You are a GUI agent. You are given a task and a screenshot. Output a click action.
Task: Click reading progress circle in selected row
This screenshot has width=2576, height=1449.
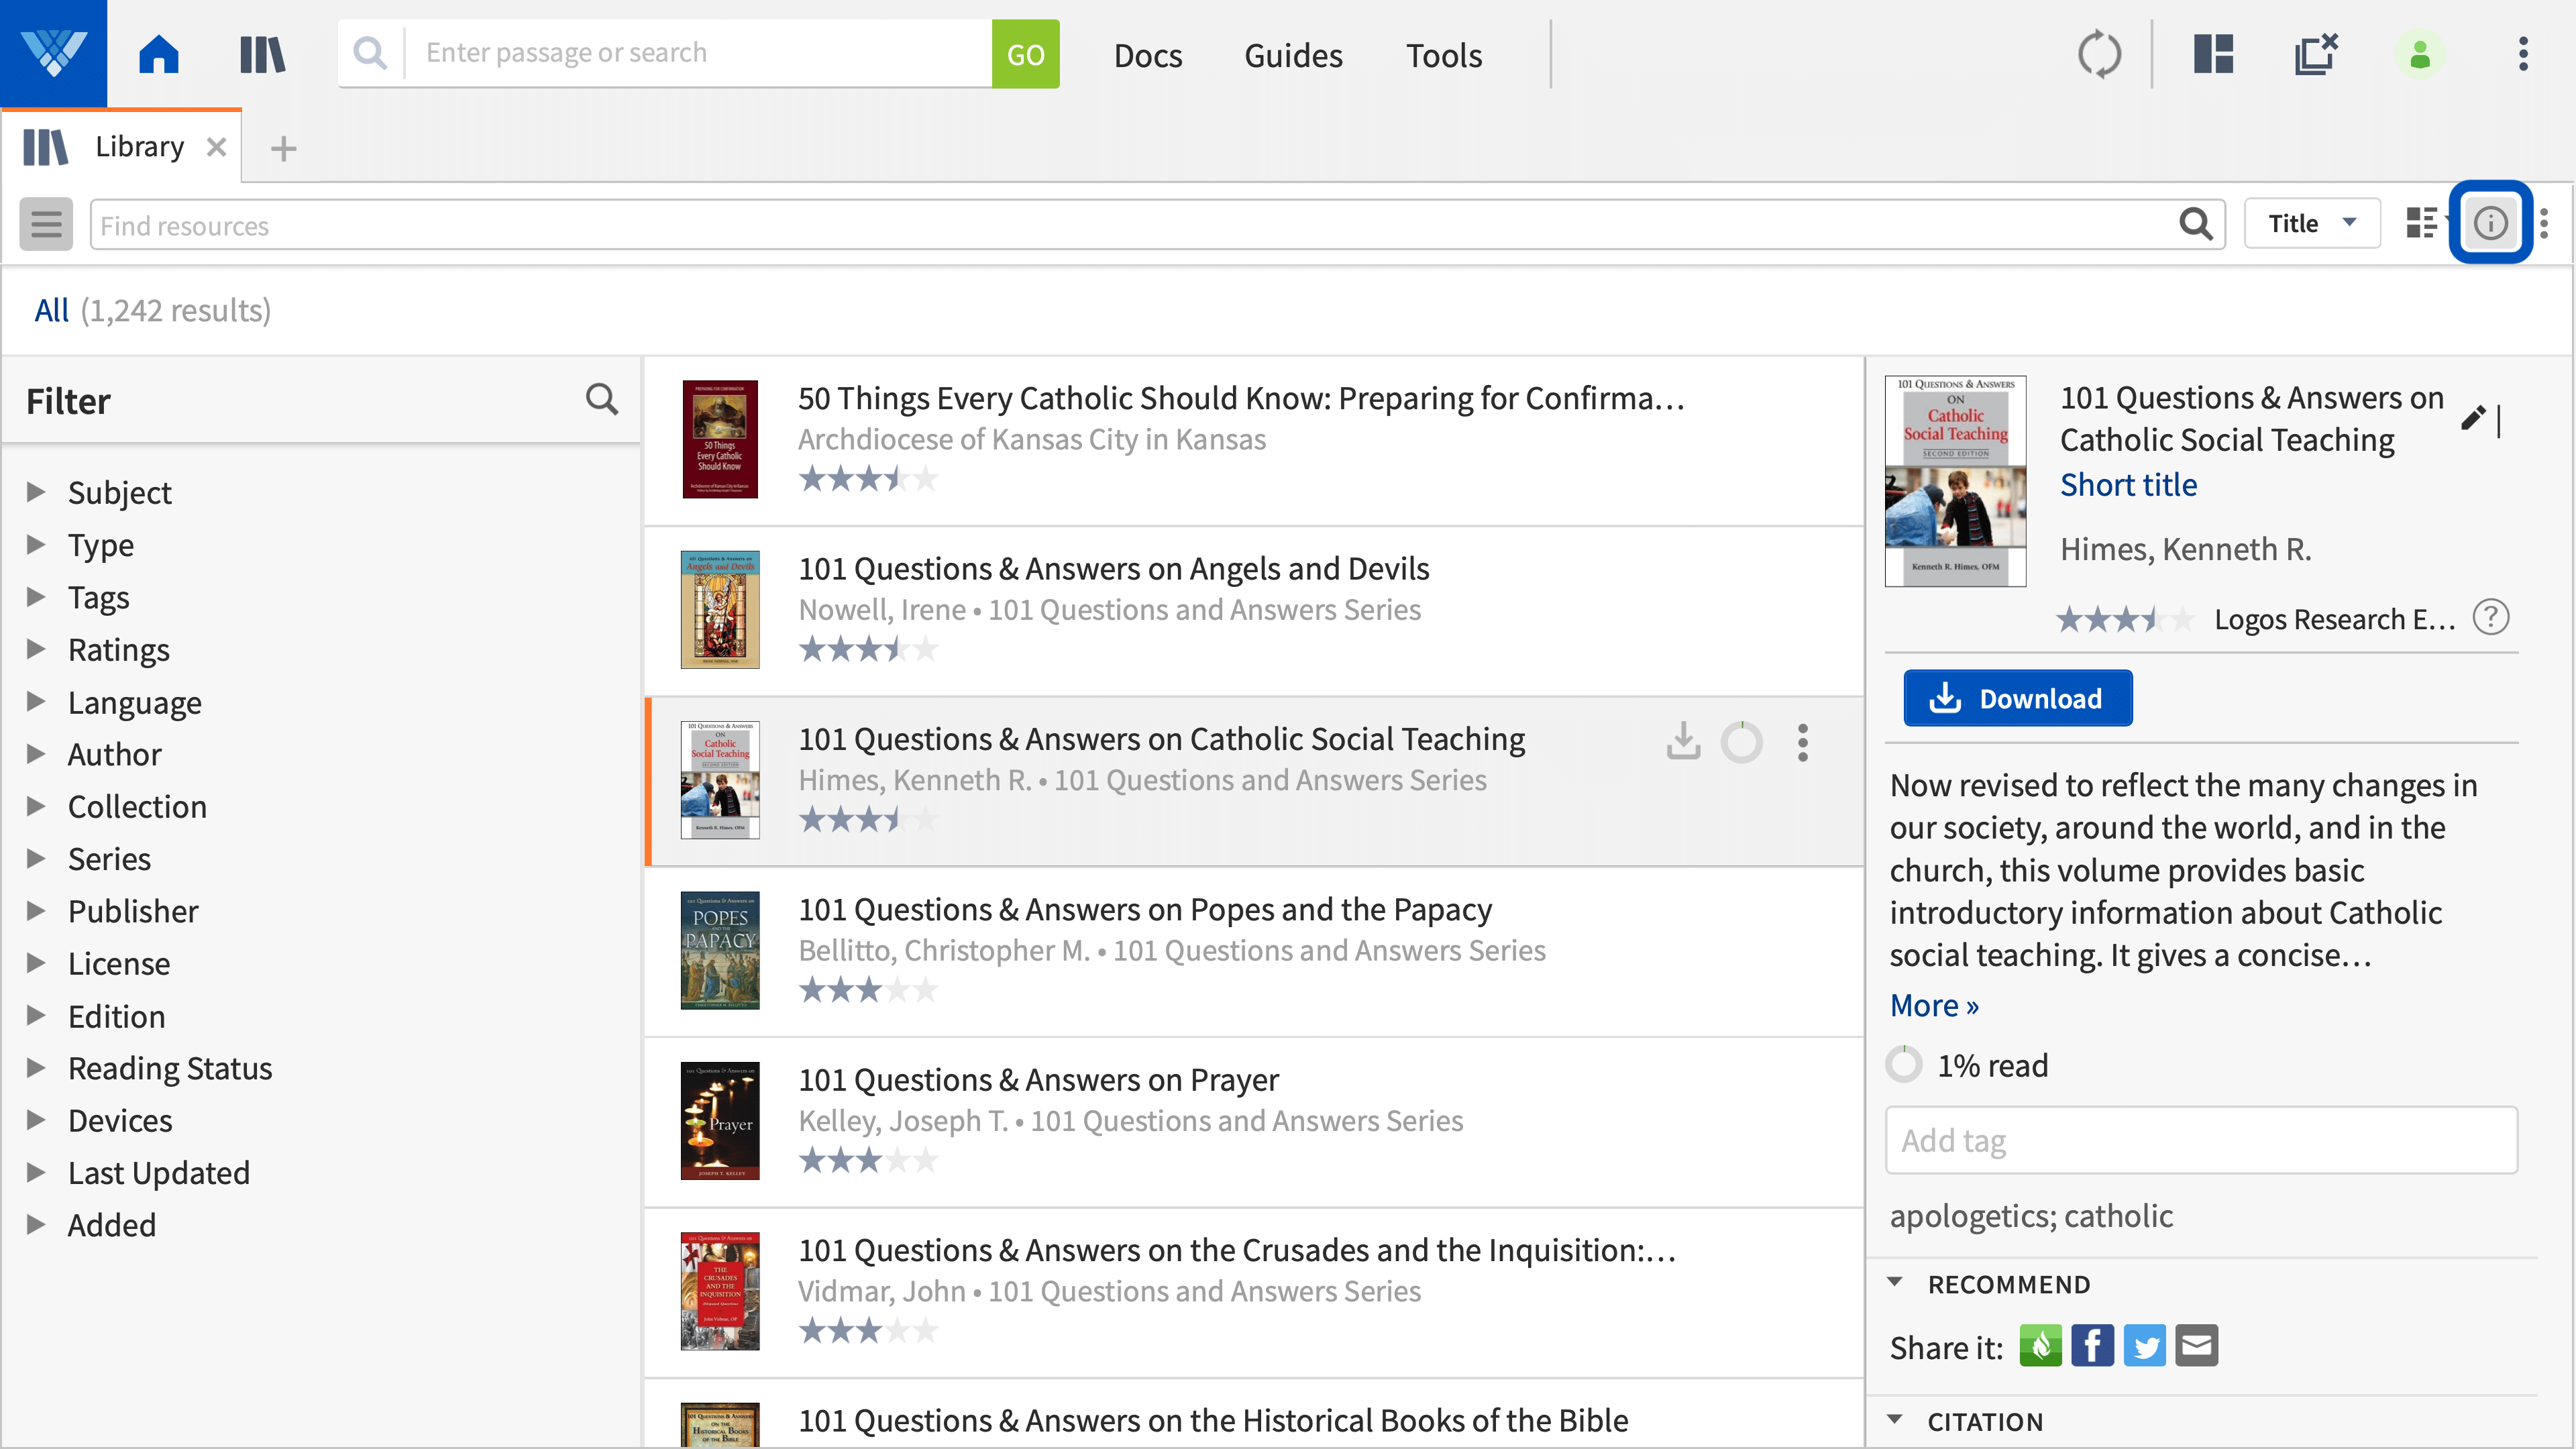coord(1741,742)
